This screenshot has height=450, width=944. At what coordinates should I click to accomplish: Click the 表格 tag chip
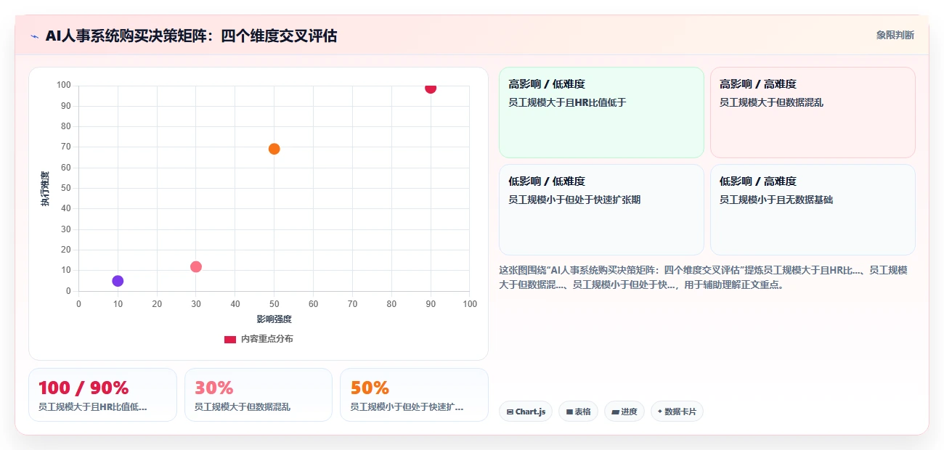click(x=578, y=412)
